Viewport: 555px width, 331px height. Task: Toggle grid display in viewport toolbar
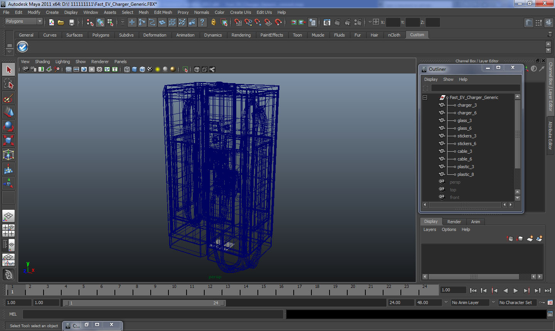point(69,69)
